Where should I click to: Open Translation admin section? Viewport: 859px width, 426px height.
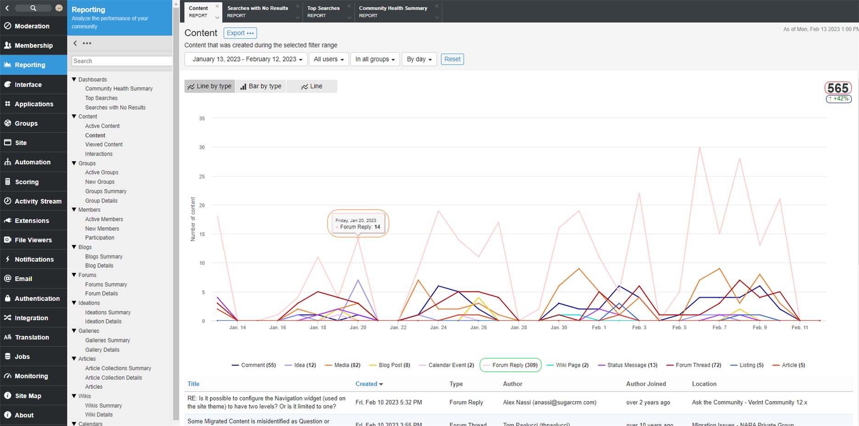click(33, 337)
